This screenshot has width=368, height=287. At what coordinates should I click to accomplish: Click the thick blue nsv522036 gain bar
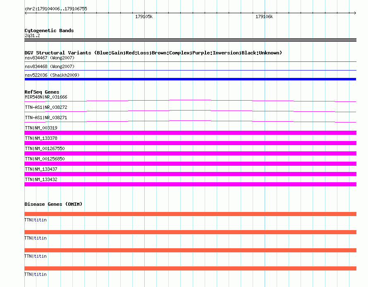190,79
